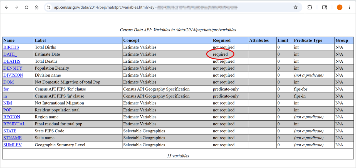Open the DENSITY variable link
This screenshot has width=356, height=168.
(x=13, y=68)
